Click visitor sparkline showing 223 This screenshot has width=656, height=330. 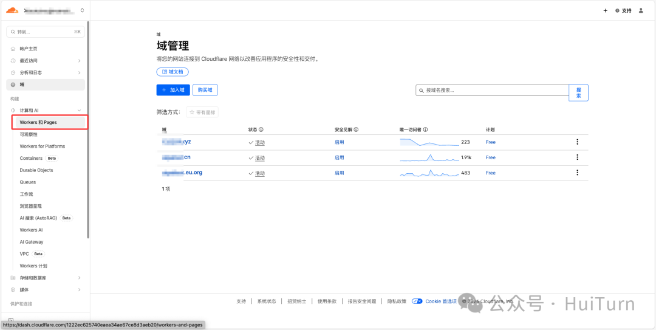429,142
